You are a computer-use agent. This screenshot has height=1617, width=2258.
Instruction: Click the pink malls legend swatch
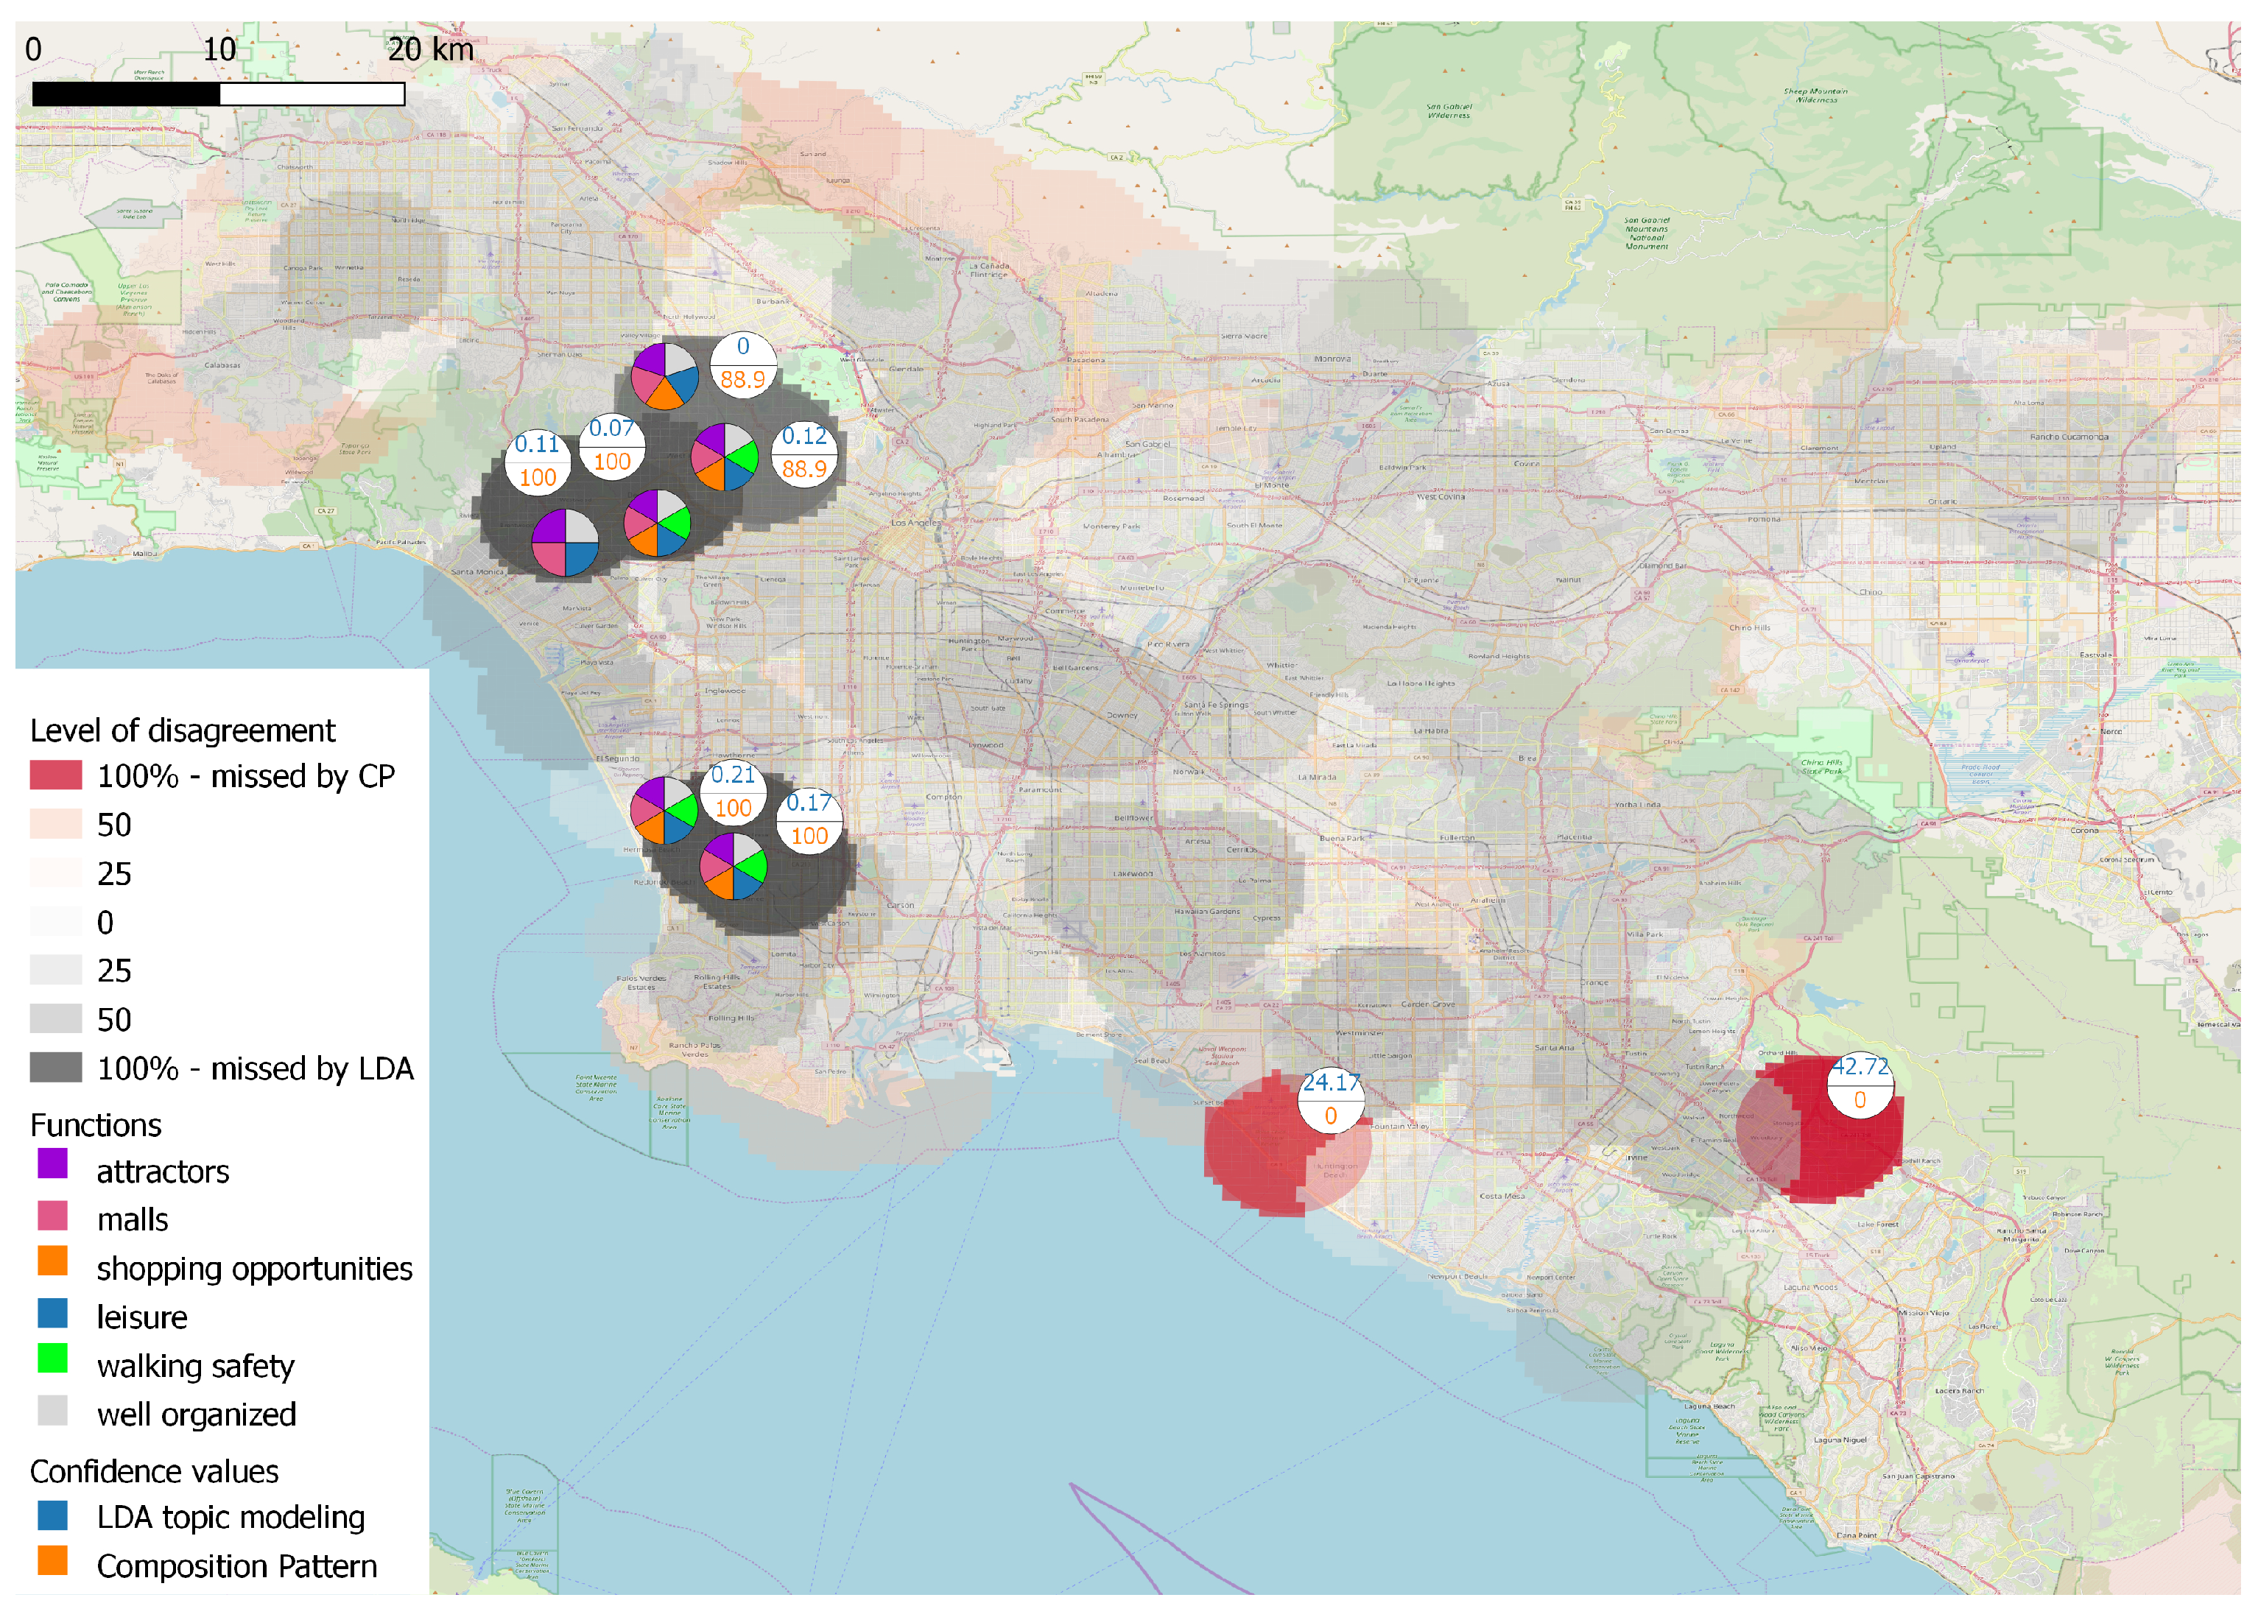[x=53, y=1215]
